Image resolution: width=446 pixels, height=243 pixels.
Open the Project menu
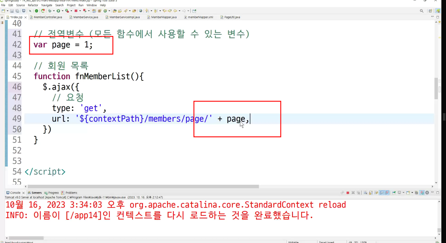coord(71,5)
